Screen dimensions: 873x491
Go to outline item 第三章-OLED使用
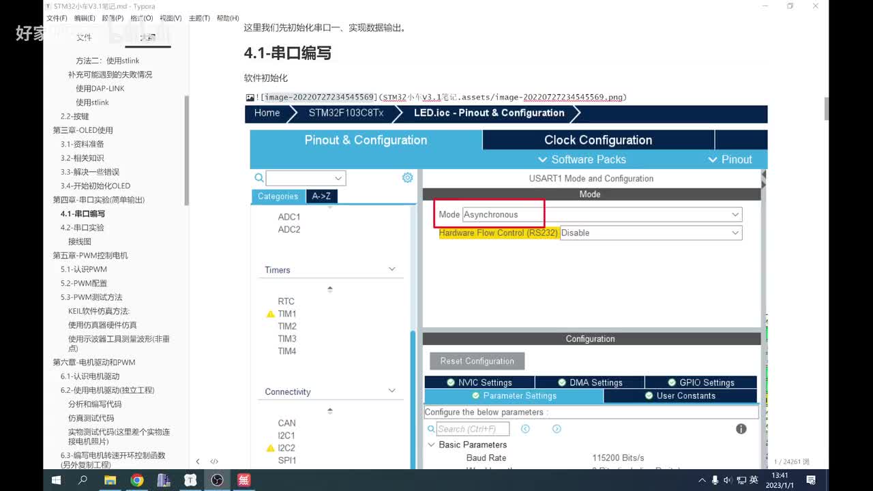click(83, 130)
